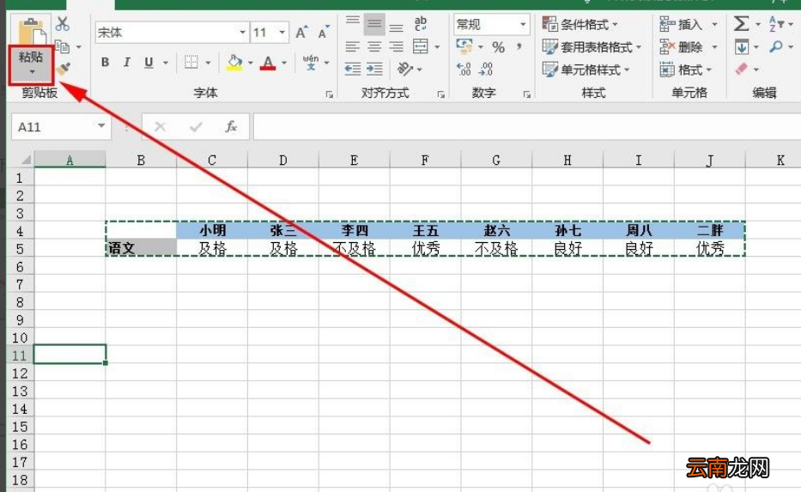
Task: Select cell containing 语文
Action: 141,248
